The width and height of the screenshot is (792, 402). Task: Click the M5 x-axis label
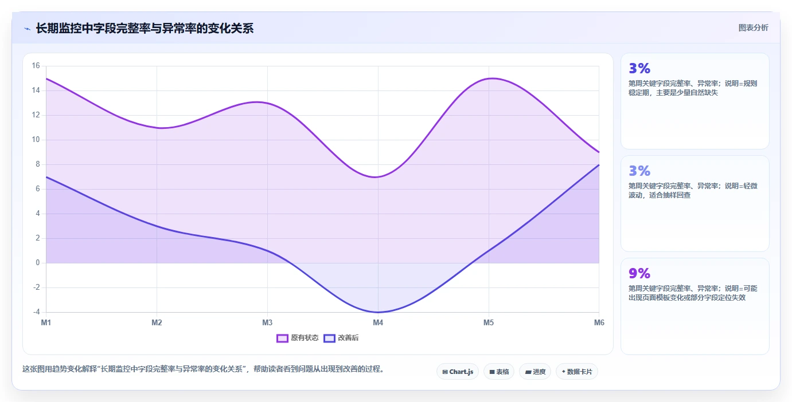click(x=489, y=322)
